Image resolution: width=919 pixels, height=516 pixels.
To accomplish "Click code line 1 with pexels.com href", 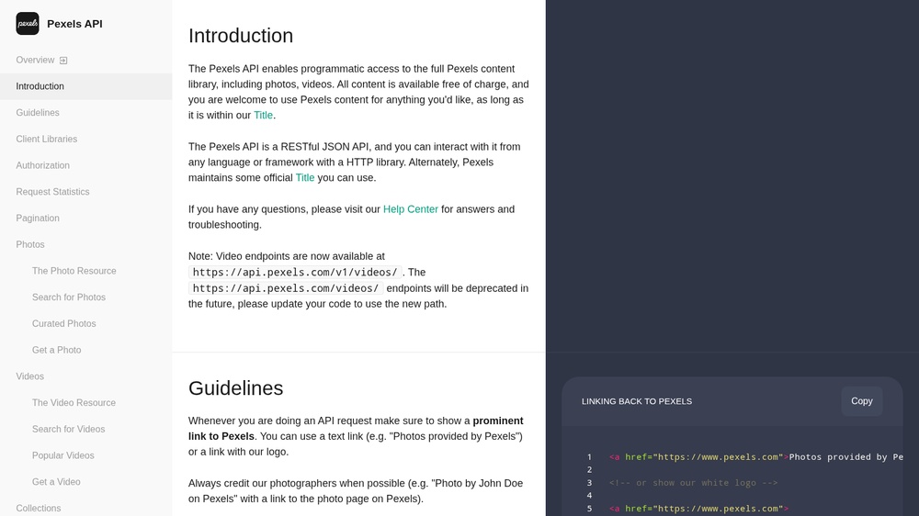I will (x=756, y=457).
